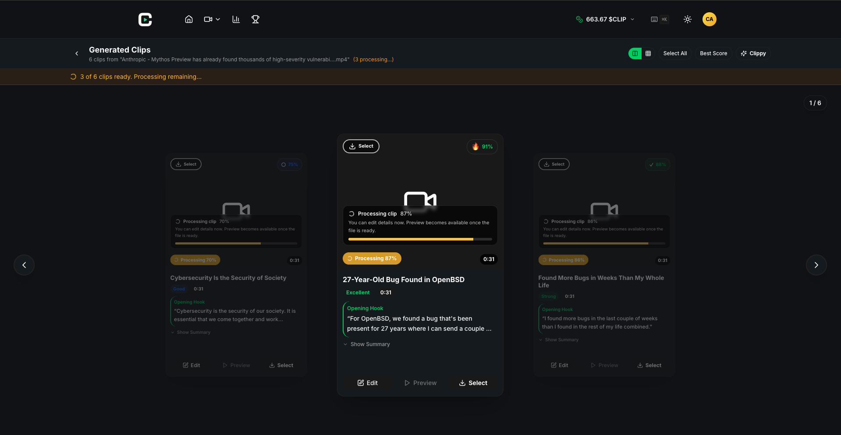Viewport: 841px width, 435px height.
Task: Click bottom Select on OpenBSD clip
Action: click(473, 383)
